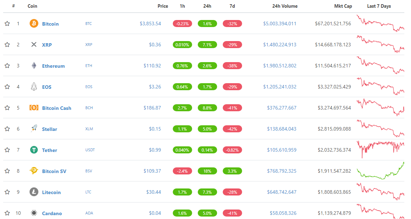
Task: Open the Cardano coin link
Action: click(x=52, y=213)
